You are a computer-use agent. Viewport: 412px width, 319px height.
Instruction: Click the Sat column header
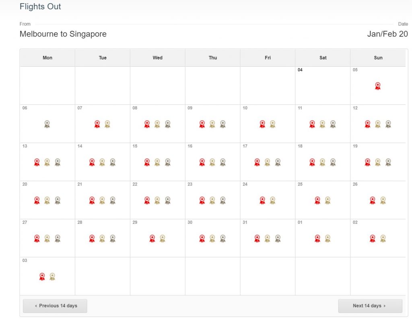coord(323,58)
